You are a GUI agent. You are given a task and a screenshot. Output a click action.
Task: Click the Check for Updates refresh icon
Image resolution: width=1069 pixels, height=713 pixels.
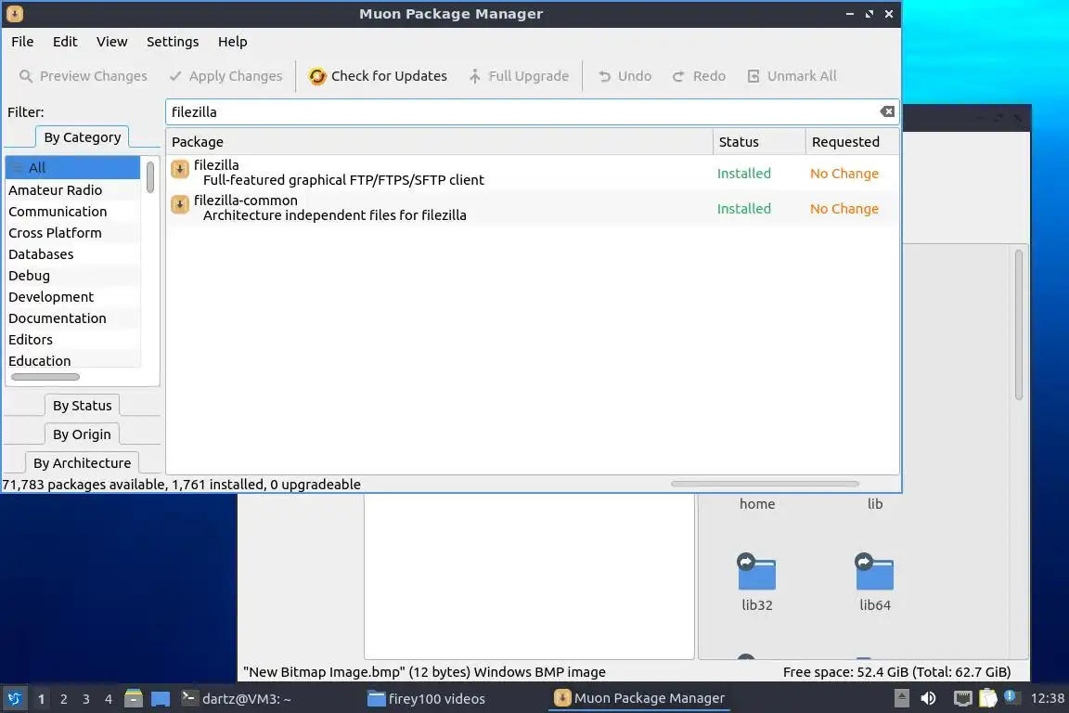tap(317, 76)
